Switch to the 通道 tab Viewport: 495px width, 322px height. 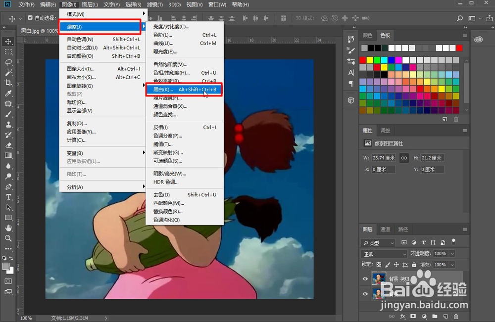coord(385,230)
